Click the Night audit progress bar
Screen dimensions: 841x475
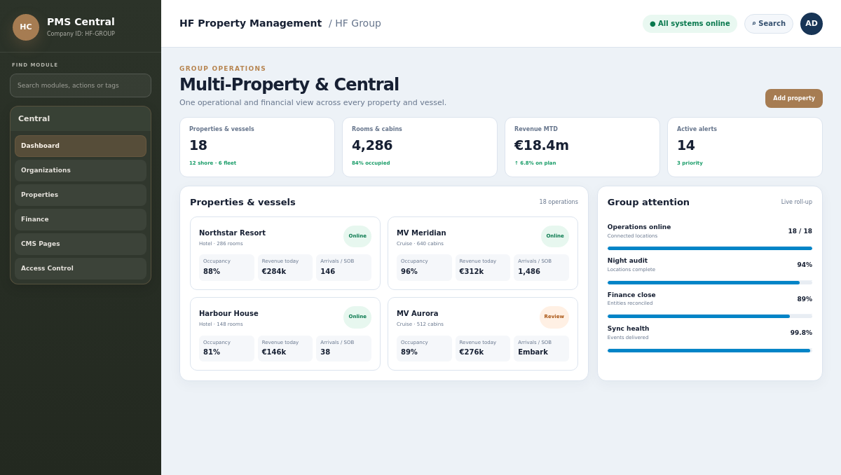(x=710, y=282)
